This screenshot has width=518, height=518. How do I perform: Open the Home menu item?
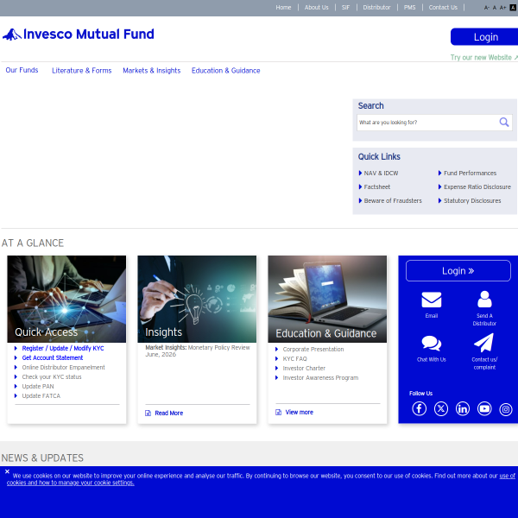[x=283, y=7]
